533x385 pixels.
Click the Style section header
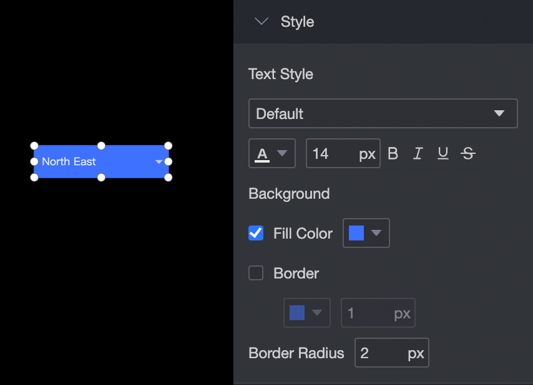coord(298,22)
